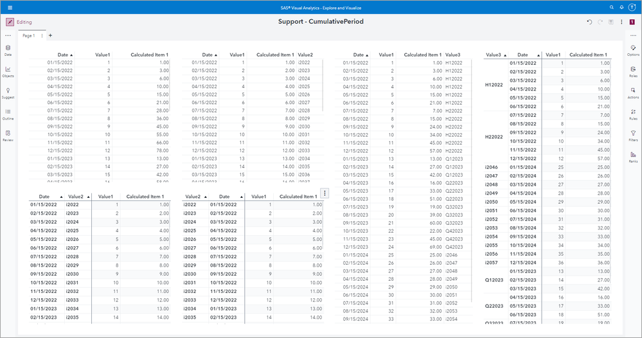Image resolution: width=642 pixels, height=338 pixels.
Task: Open the Ranks pane
Action: [x=633, y=156]
